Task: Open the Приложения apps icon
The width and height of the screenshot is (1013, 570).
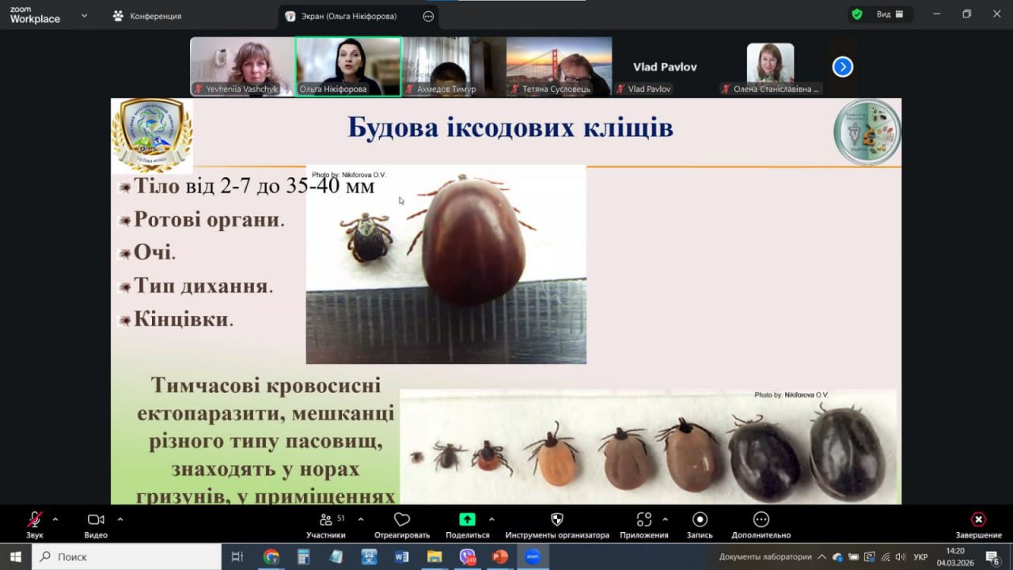Action: 644,520
